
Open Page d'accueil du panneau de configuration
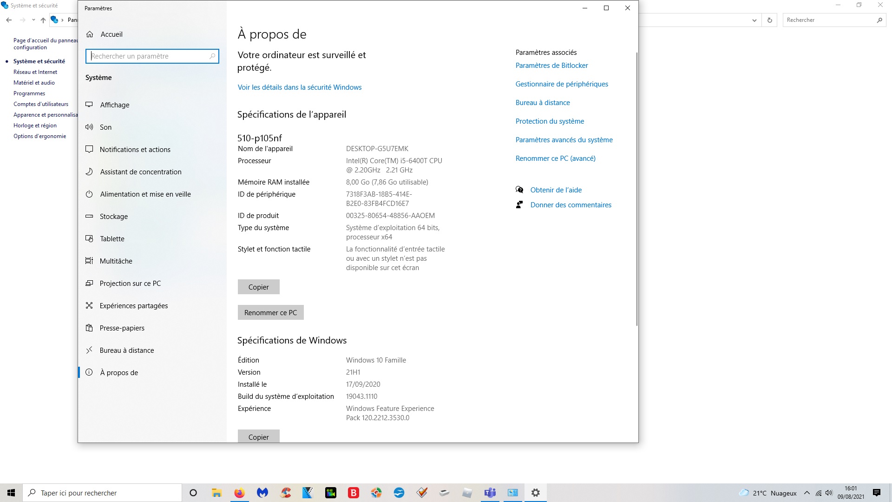46,44
